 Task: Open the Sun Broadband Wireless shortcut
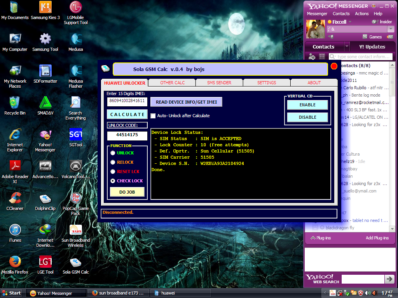click(75, 230)
